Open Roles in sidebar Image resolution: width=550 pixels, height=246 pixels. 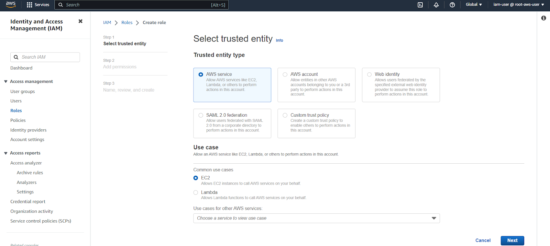pos(16,110)
